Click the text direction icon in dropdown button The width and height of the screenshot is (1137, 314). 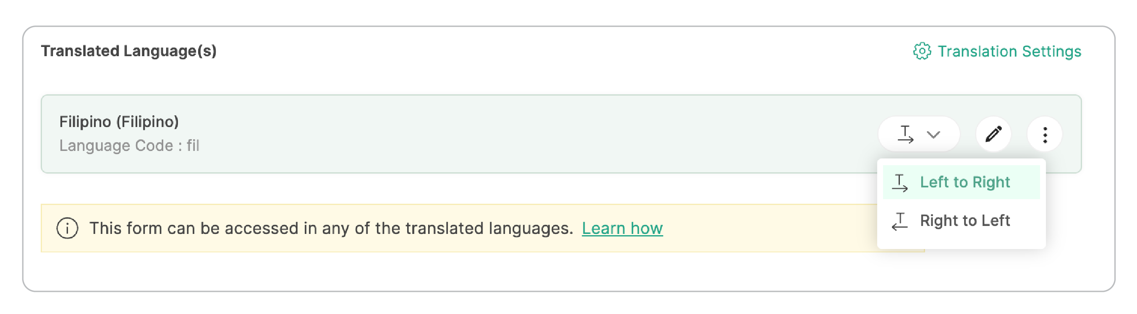pos(905,134)
